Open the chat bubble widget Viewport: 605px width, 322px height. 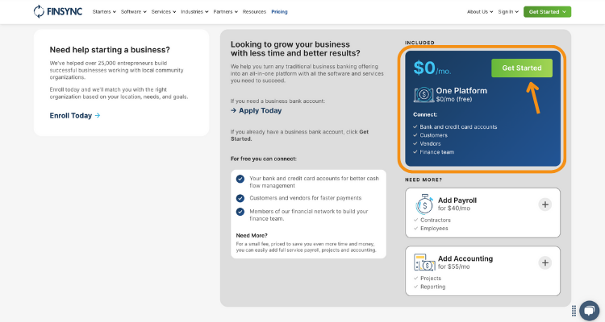(589, 311)
